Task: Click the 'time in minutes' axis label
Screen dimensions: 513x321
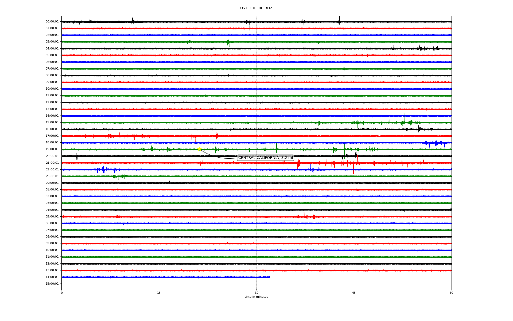Action: tap(256, 297)
